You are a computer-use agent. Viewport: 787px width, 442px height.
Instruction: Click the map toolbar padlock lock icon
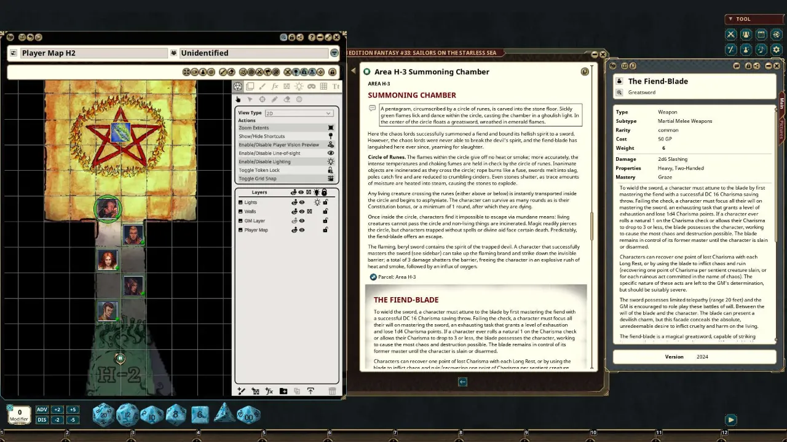point(333,72)
